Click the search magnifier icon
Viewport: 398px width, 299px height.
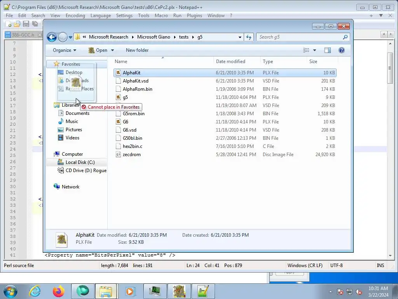point(345,37)
